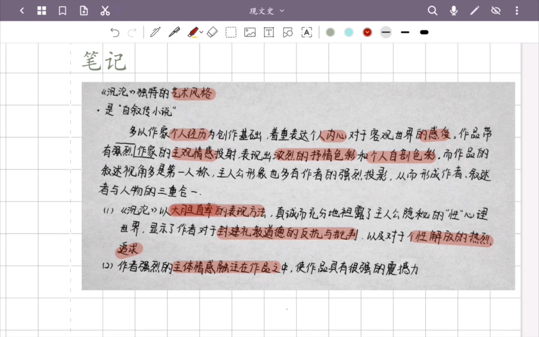Open search with the magnifier icon
Image resolution: width=539 pixels, height=337 pixels.
433,11
